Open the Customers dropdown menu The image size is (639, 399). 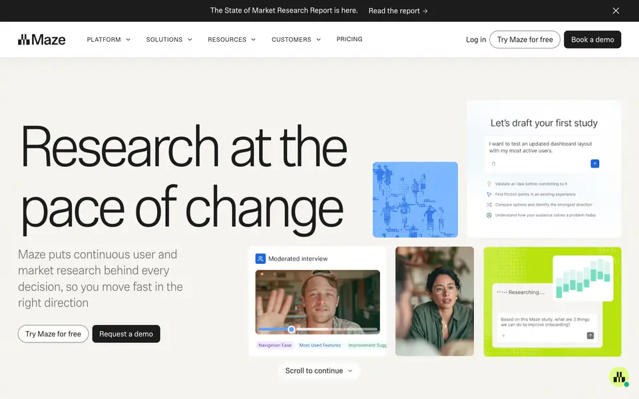pos(296,39)
